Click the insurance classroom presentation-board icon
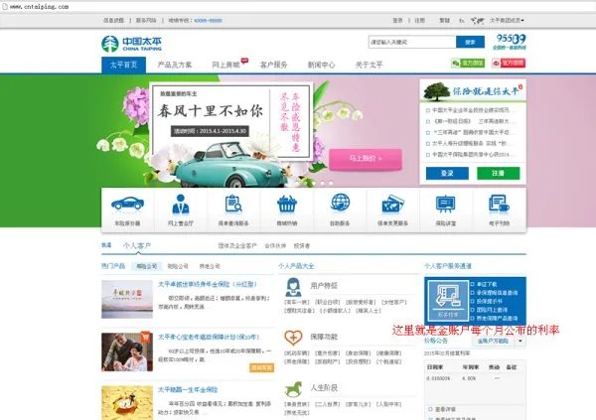 point(445,204)
